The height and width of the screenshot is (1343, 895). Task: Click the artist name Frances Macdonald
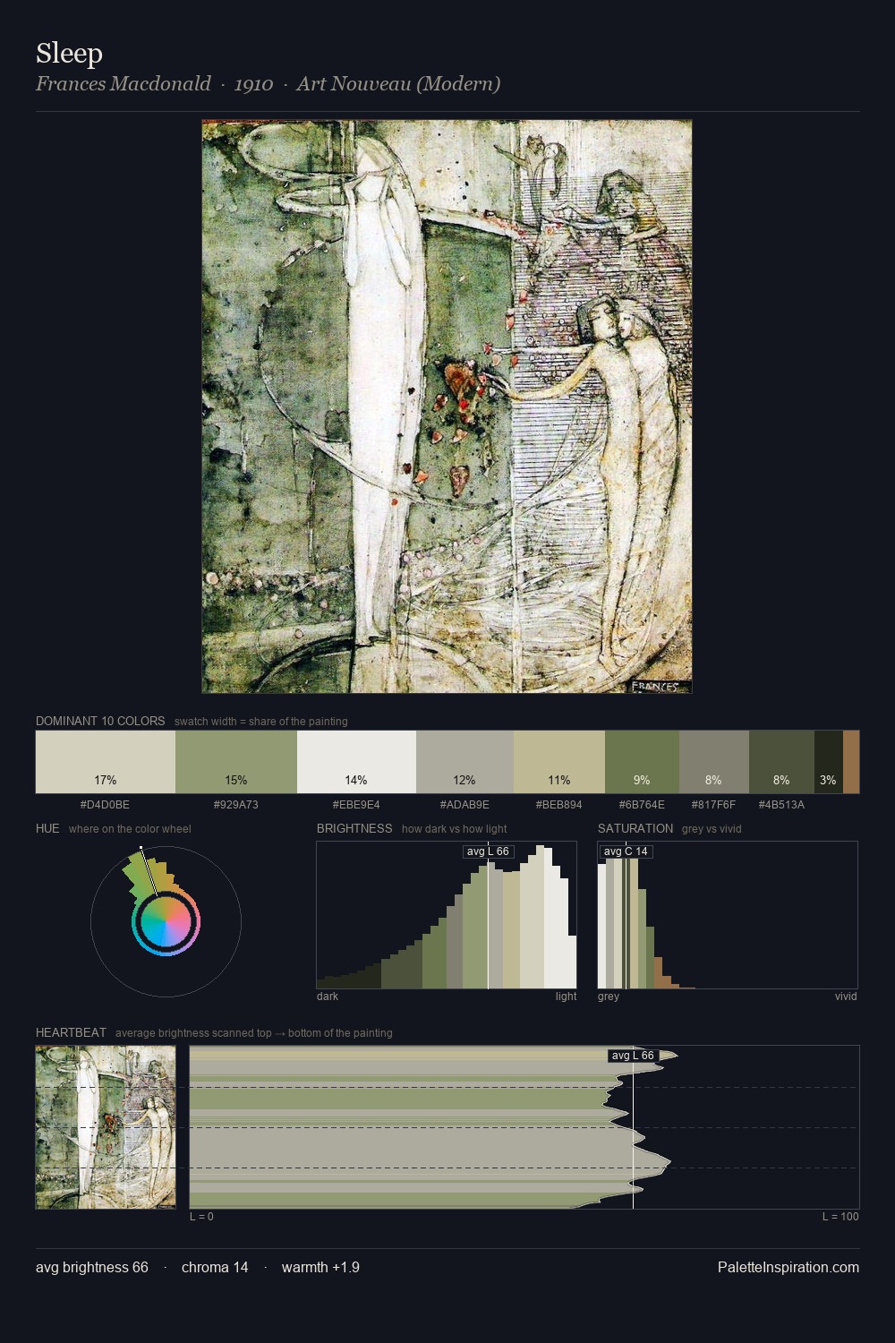tap(124, 83)
